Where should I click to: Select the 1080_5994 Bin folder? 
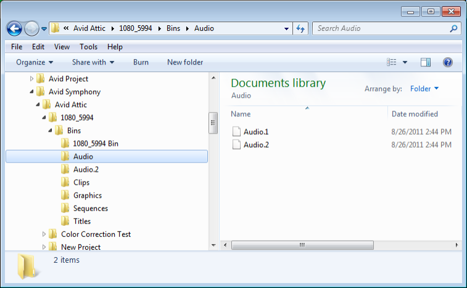pos(96,143)
